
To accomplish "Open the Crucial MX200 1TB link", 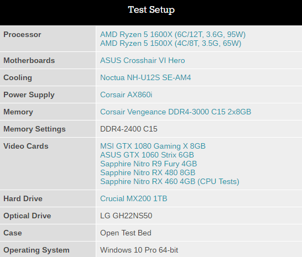I will [x=134, y=198].
